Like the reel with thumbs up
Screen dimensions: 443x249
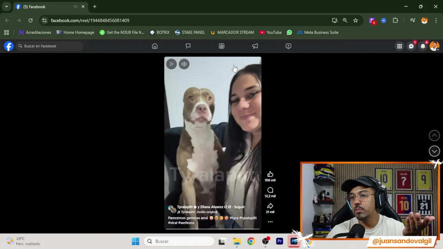[x=270, y=174]
